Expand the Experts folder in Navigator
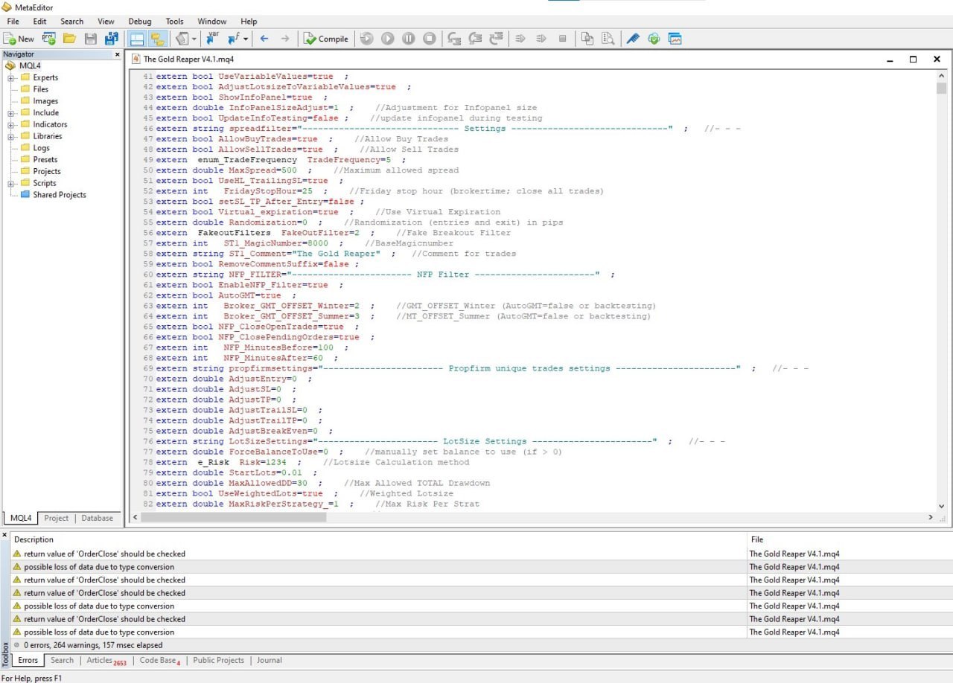 tap(11, 77)
